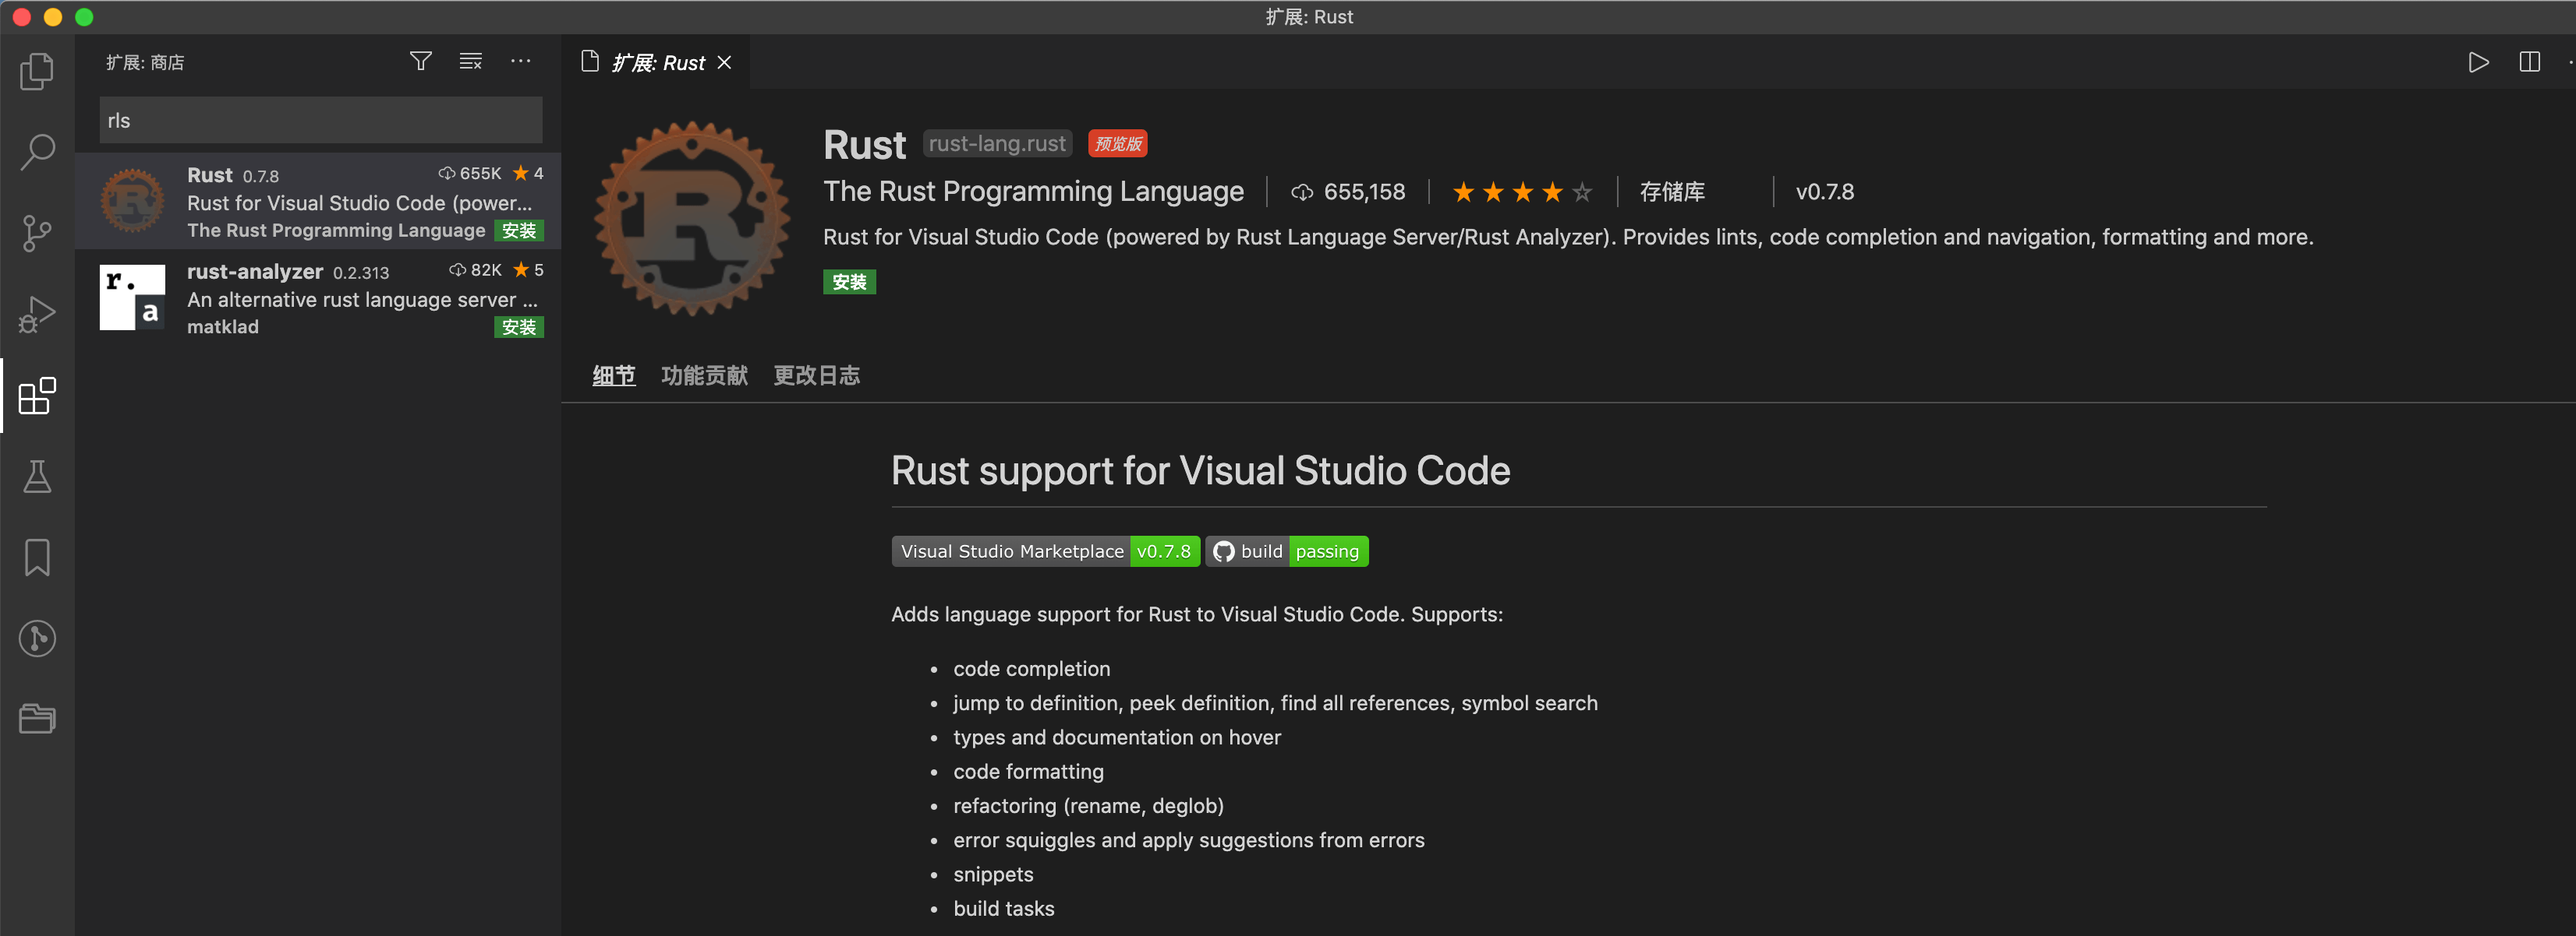Open the Search view in activity bar
Viewport: 2576px width, 936px height.
37,152
